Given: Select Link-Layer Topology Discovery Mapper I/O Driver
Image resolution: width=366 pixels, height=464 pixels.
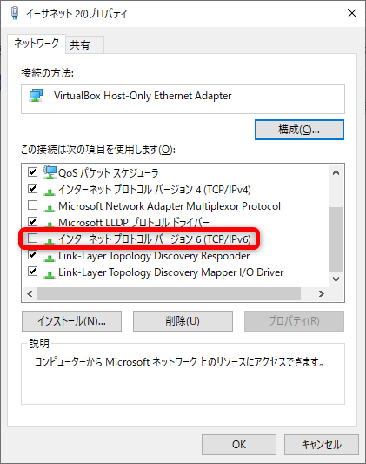Looking at the screenshot, I should [170, 272].
